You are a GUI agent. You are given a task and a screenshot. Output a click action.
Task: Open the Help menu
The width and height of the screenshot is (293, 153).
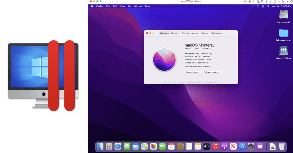pos(147,6)
